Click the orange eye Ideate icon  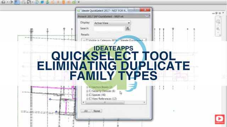pyautogui.click(x=69, y=2)
